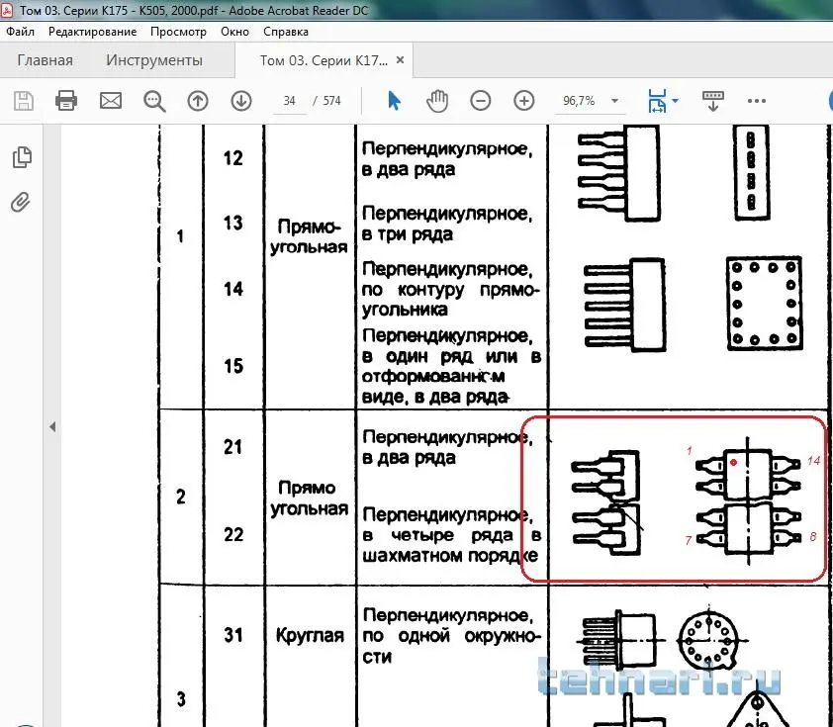Viewport: 833px width, 727px height.
Task: Click the total pages text 574
Action: click(332, 100)
